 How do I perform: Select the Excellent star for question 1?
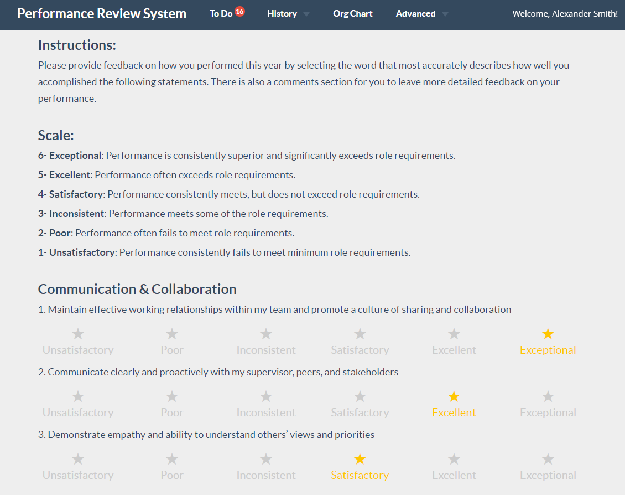coord(454,333)
